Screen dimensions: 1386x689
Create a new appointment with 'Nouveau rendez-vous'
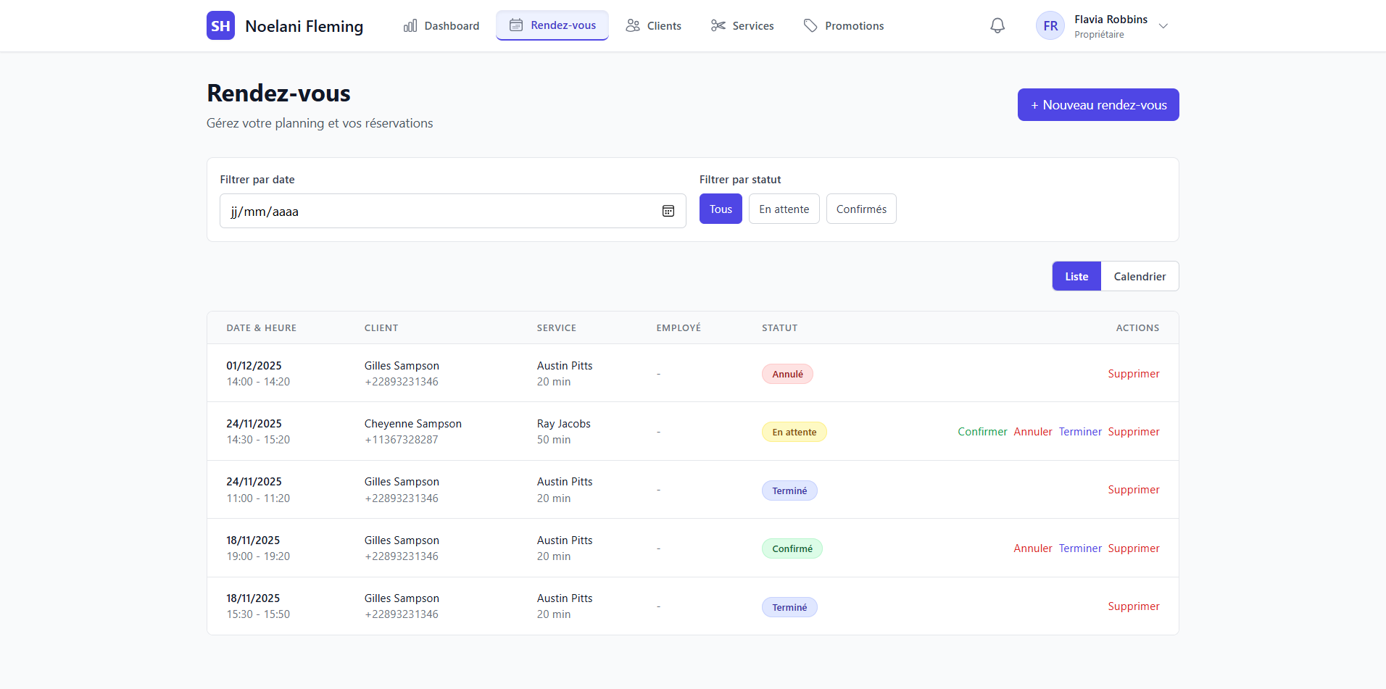[x=1097, y=104]
